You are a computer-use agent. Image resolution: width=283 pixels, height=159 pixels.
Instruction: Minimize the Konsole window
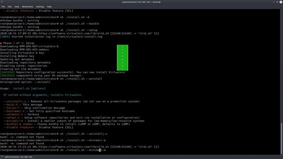[x=274, y=2]
